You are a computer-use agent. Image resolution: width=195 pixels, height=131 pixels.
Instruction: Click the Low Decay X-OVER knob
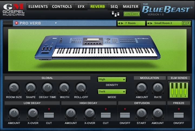(x=33, y=113)
